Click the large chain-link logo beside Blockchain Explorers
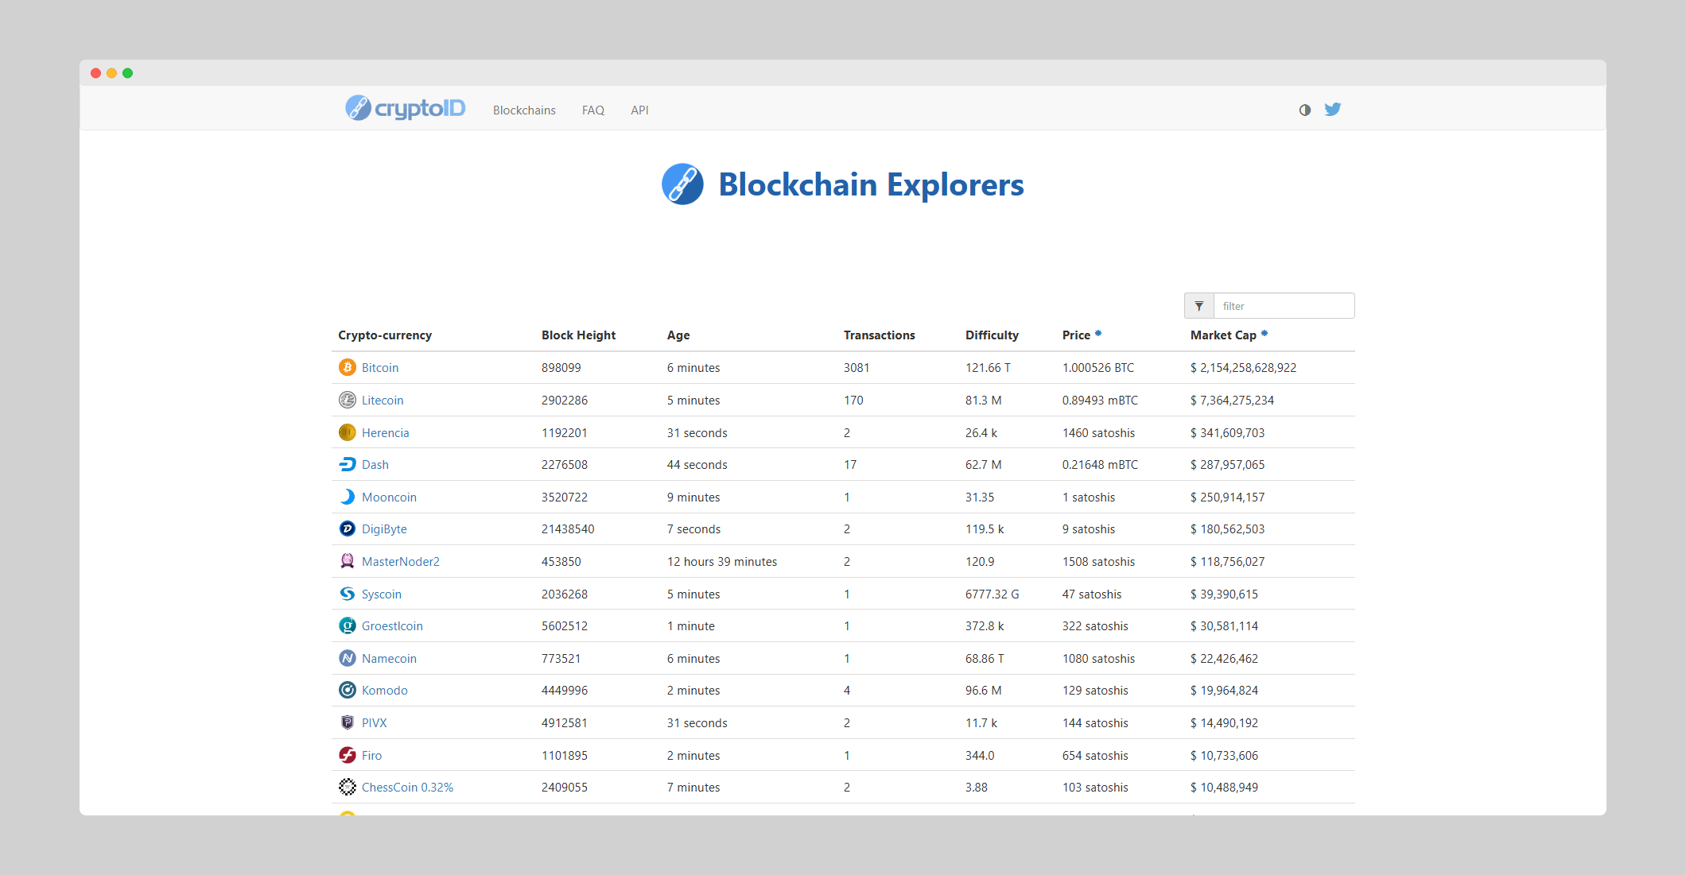 coord(682,184)
